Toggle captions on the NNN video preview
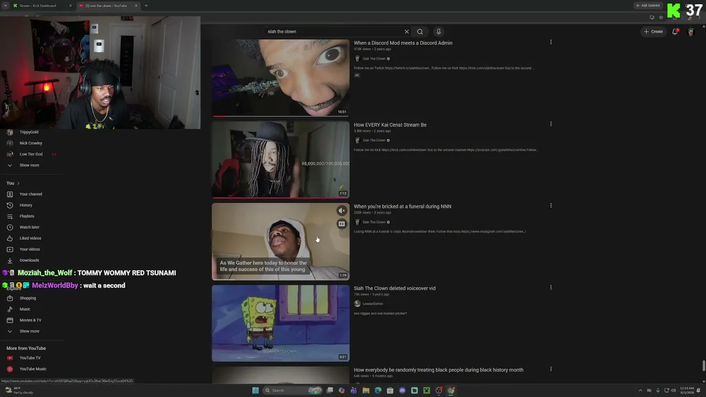This screenshot has height=397, width=706. [342, 224]
